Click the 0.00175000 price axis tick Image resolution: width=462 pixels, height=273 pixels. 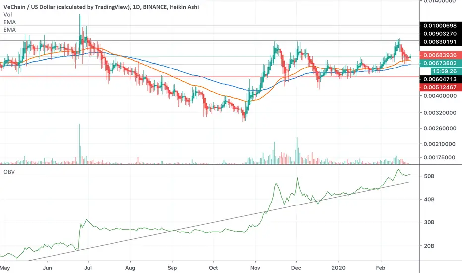440,158
